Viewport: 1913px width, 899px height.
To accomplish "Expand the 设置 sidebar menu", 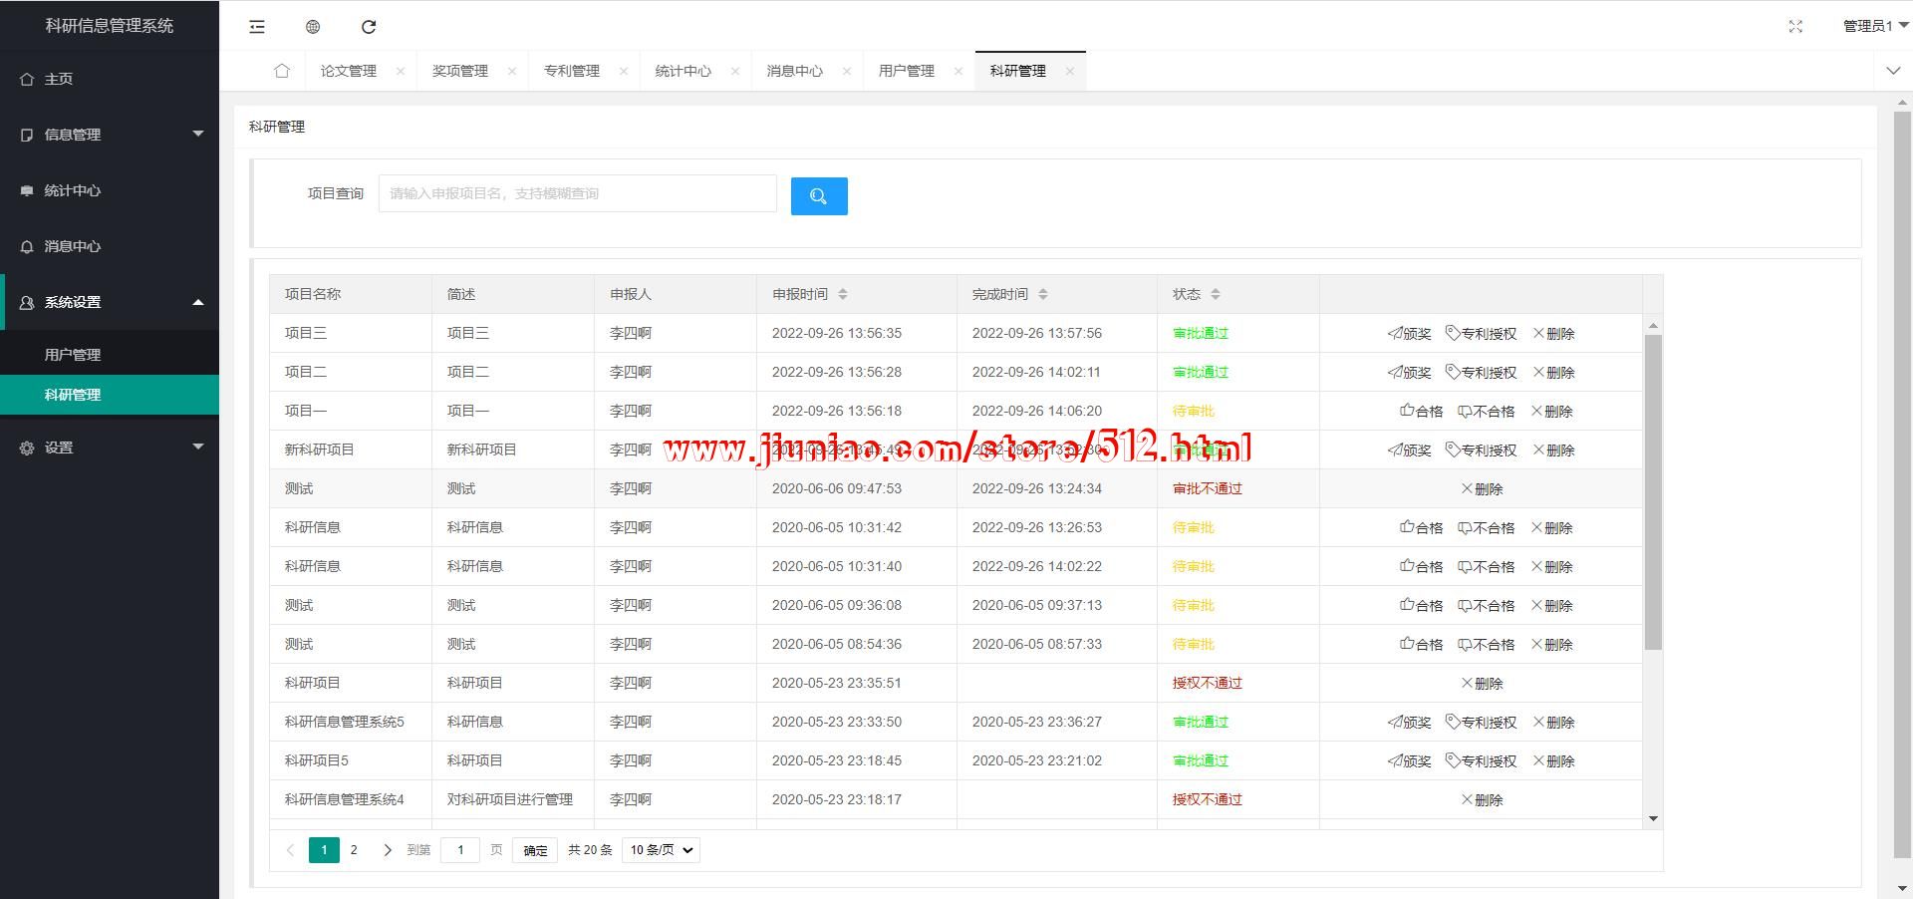I will (110, 448).
